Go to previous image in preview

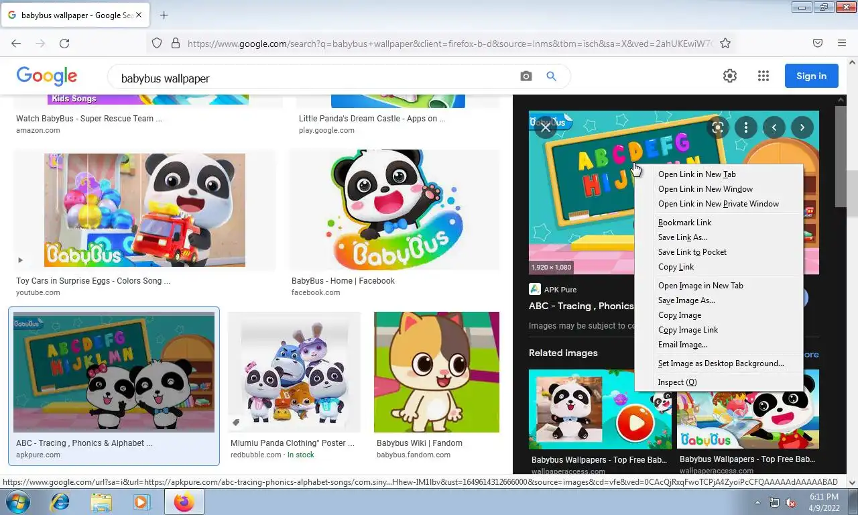point(774,127)
